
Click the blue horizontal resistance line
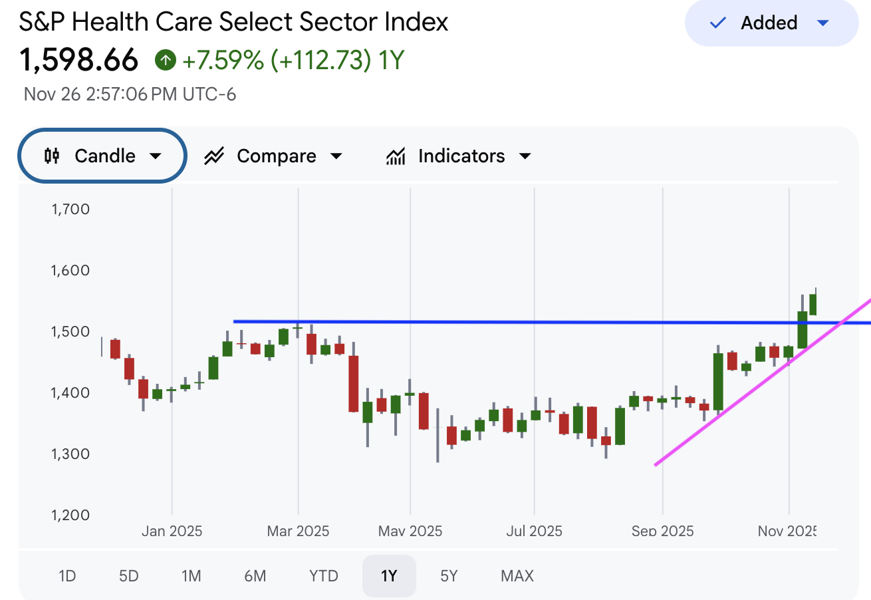[532, 322]
